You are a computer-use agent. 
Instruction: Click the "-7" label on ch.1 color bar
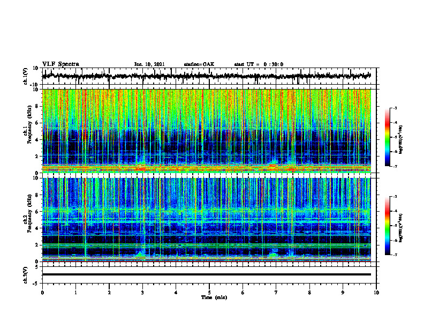pos(395,166)
